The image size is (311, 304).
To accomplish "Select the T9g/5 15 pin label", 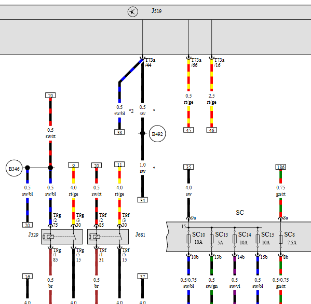I will (x=80, y=255).
